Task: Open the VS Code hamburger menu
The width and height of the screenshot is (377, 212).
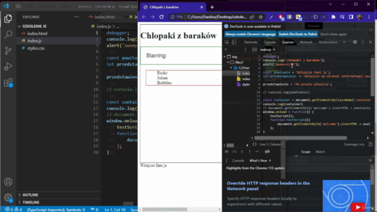Action: point(18,6)
